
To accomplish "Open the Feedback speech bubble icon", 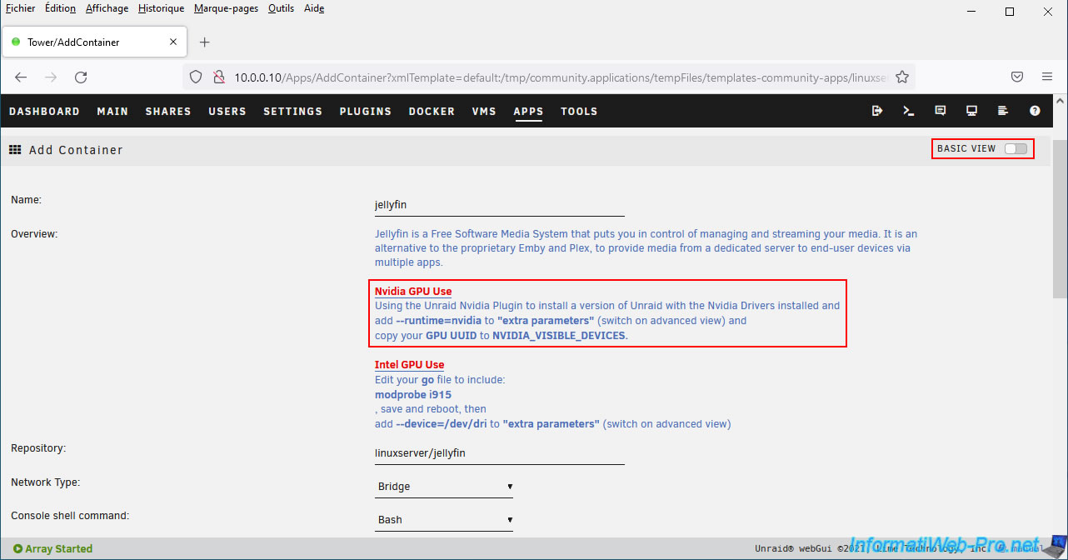I will point(941,111).
